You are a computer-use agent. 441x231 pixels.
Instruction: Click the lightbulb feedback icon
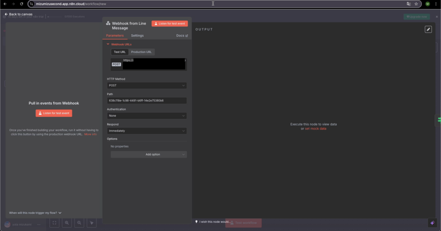coord(196,222)
